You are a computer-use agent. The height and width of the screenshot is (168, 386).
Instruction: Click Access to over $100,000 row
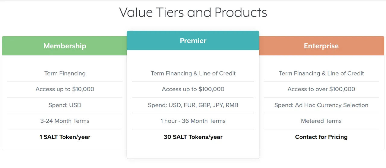[321, 89]
